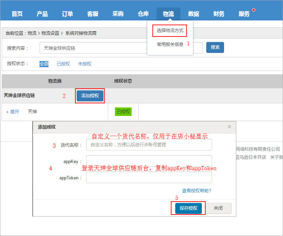The image size is (283, 236).
Task: Open the 数据 menu
Action: pos(194,14)
